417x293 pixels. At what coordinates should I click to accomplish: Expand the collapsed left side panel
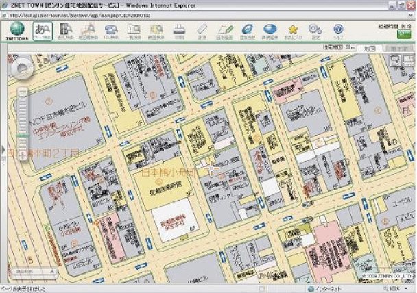[3, 149]
